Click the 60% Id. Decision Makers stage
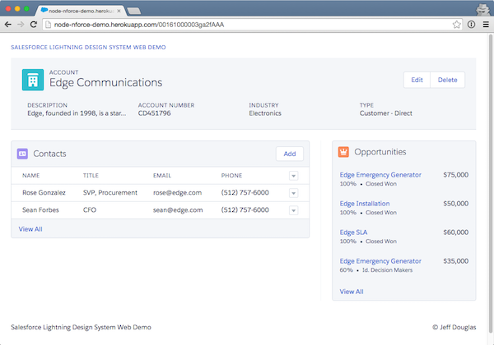The width and height of the screenshot is (494, 345). 376,270
